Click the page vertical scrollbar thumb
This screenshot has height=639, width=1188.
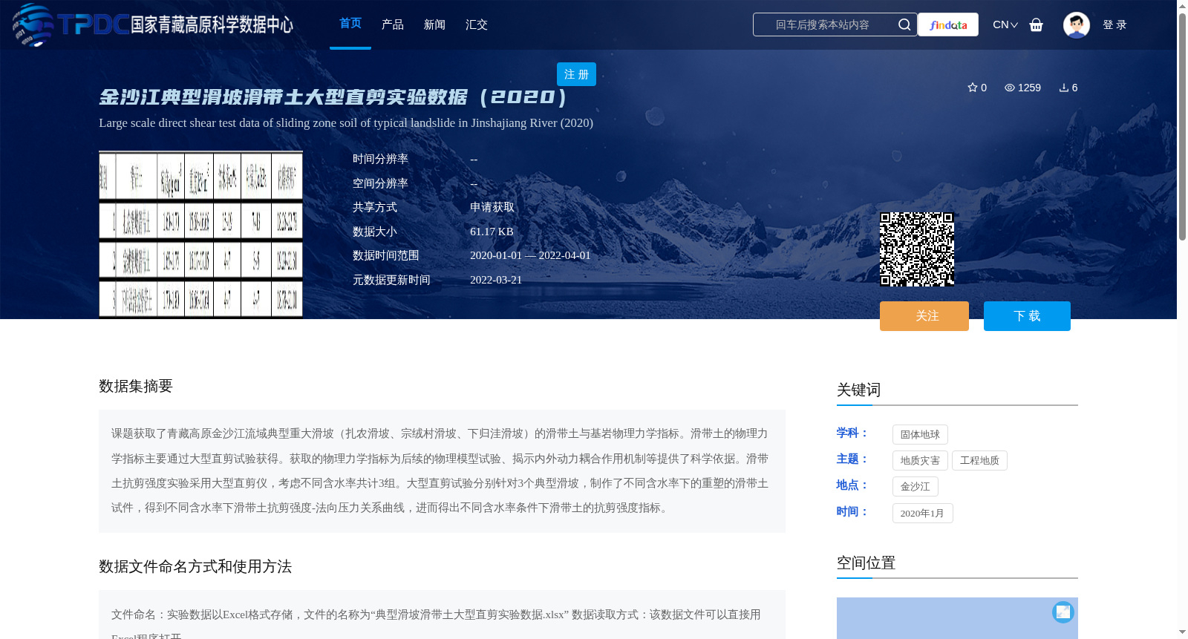(1182, 126)
